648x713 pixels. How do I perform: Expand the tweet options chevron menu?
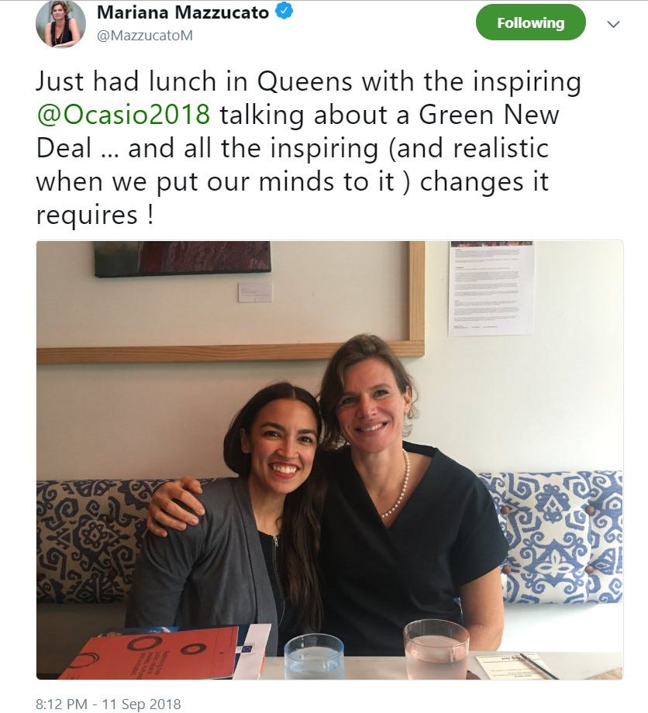point(613,24)
